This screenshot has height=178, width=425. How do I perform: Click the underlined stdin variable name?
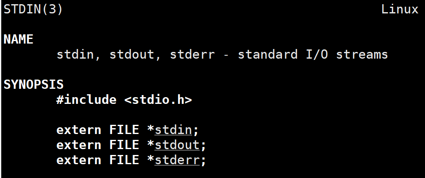[x=173, y=130]
